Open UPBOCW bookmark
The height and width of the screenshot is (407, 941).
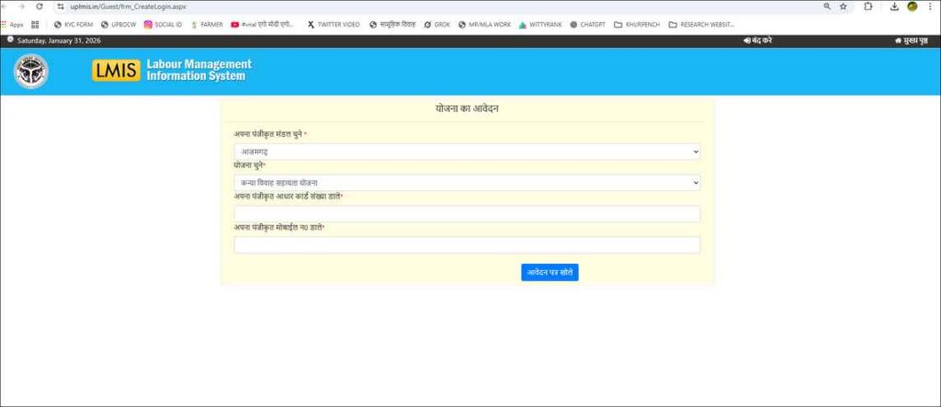point(119,25)
